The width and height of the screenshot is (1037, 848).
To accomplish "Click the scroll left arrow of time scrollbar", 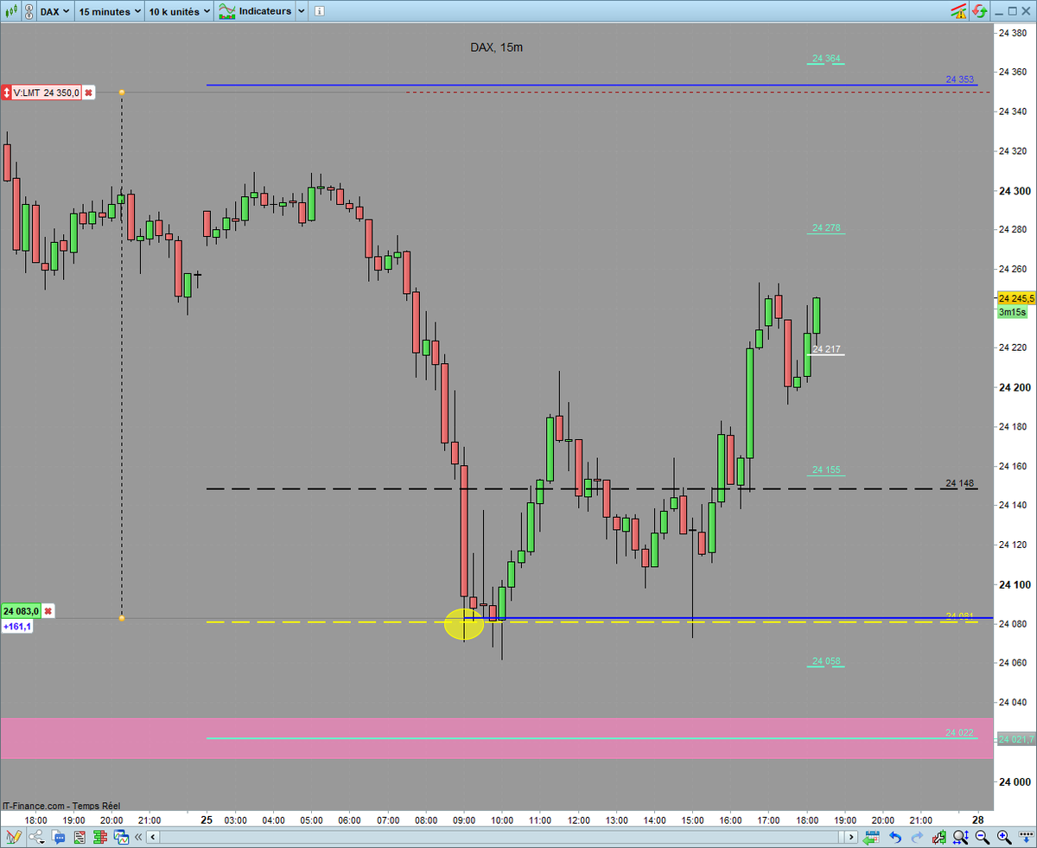I will click(154, 837).
